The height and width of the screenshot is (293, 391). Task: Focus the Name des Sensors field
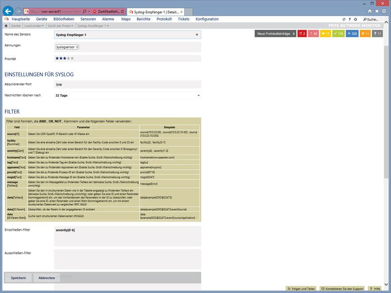[128, 35]
